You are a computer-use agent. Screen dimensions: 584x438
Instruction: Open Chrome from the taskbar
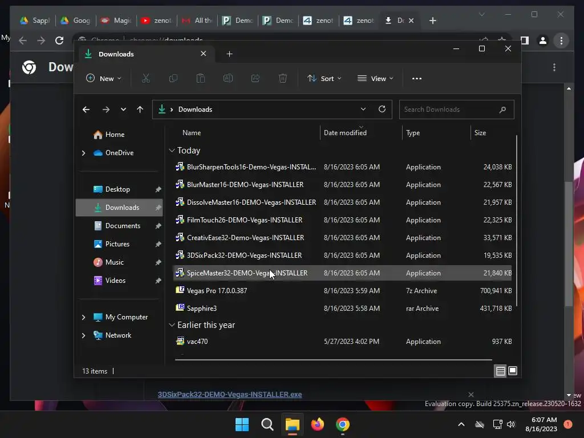click(x=342, y=424)
